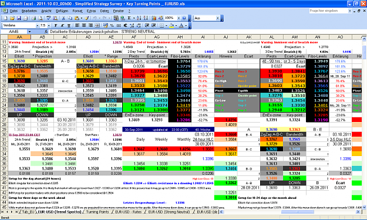Image resolution: width=367 pixels, height=220 pixels.
Task: Sort descending with the Z-A icon
Action: (x=146, y=18)
